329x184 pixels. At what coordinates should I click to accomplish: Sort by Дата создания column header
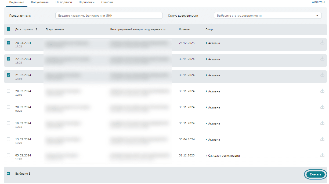(24, 29)
